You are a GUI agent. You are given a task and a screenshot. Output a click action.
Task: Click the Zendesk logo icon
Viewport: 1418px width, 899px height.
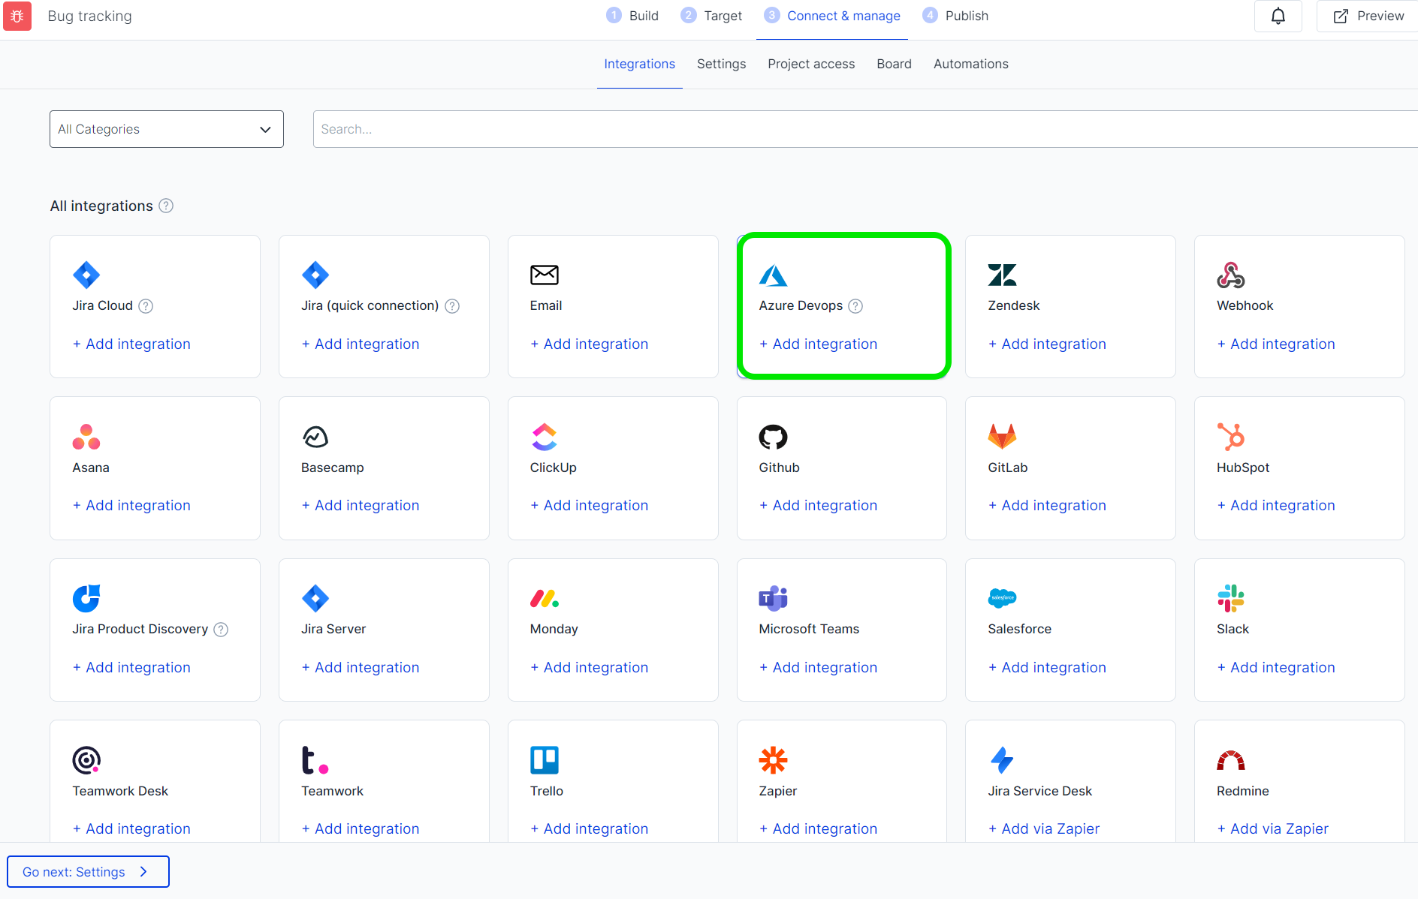coord(1002,275)
